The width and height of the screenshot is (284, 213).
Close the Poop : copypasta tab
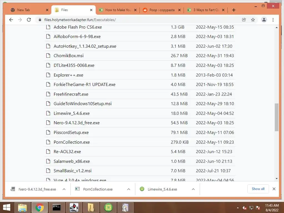(179, 10)
